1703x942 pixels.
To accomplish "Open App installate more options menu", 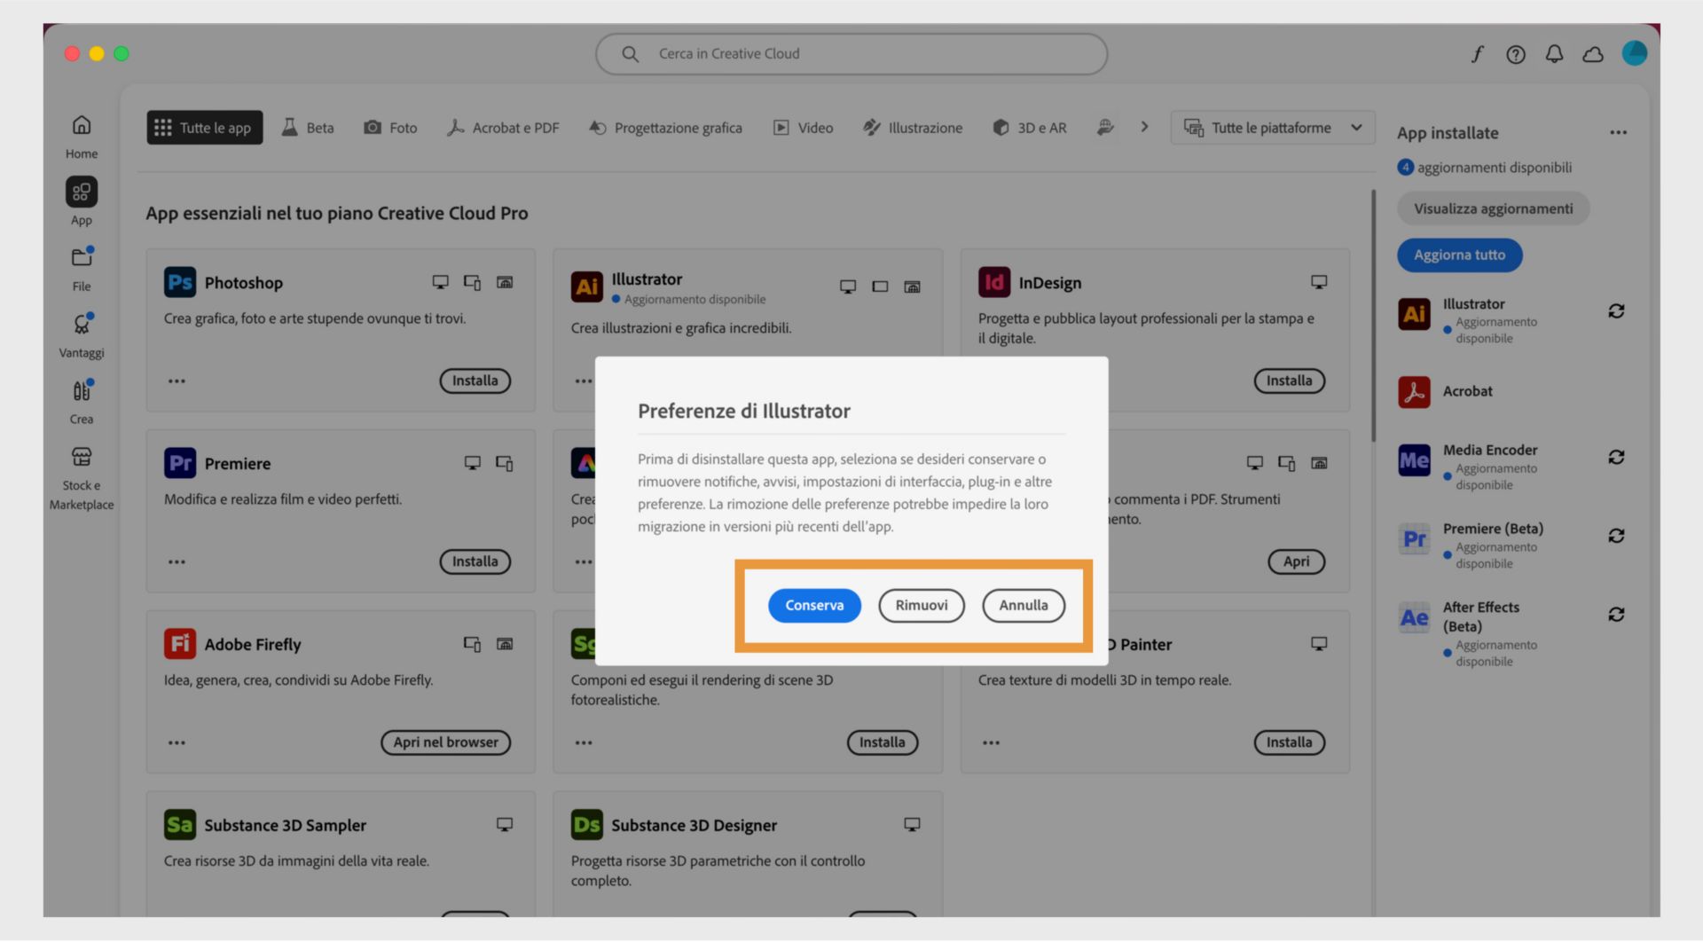I will 1618,133.
